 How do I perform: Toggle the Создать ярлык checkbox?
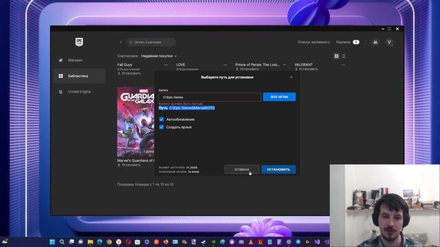[x=162, y=127]
